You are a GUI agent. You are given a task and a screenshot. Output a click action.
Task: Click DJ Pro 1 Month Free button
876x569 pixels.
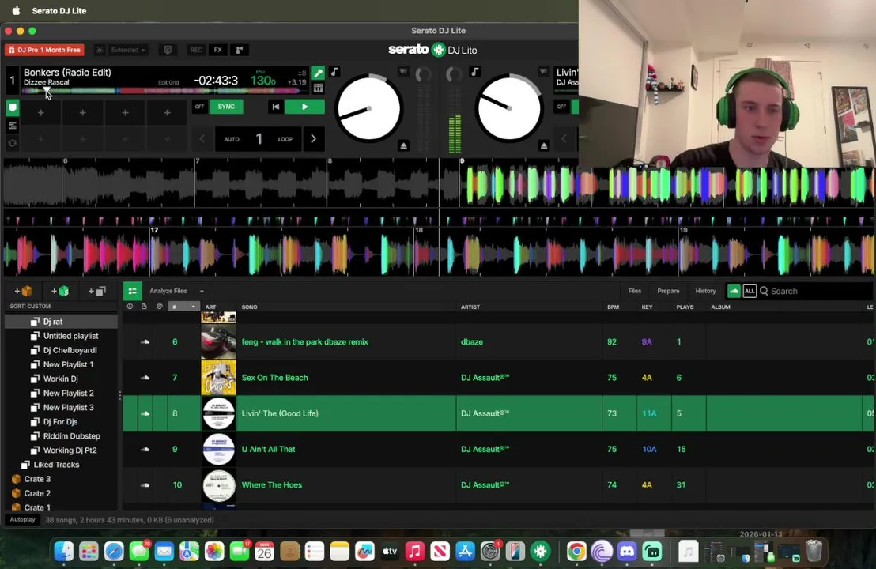45,50
